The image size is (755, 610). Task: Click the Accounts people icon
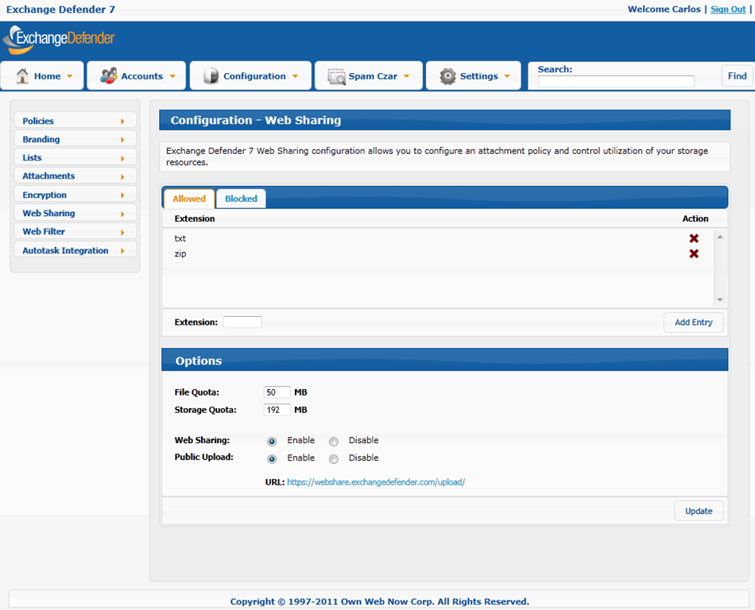point(108,76)
